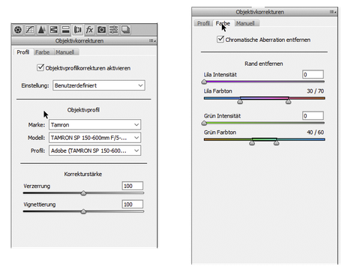Viewport: 345px width, 271px height.
Task: Click the 'Korrekturstärke' heading
Action: coord(83,174)
